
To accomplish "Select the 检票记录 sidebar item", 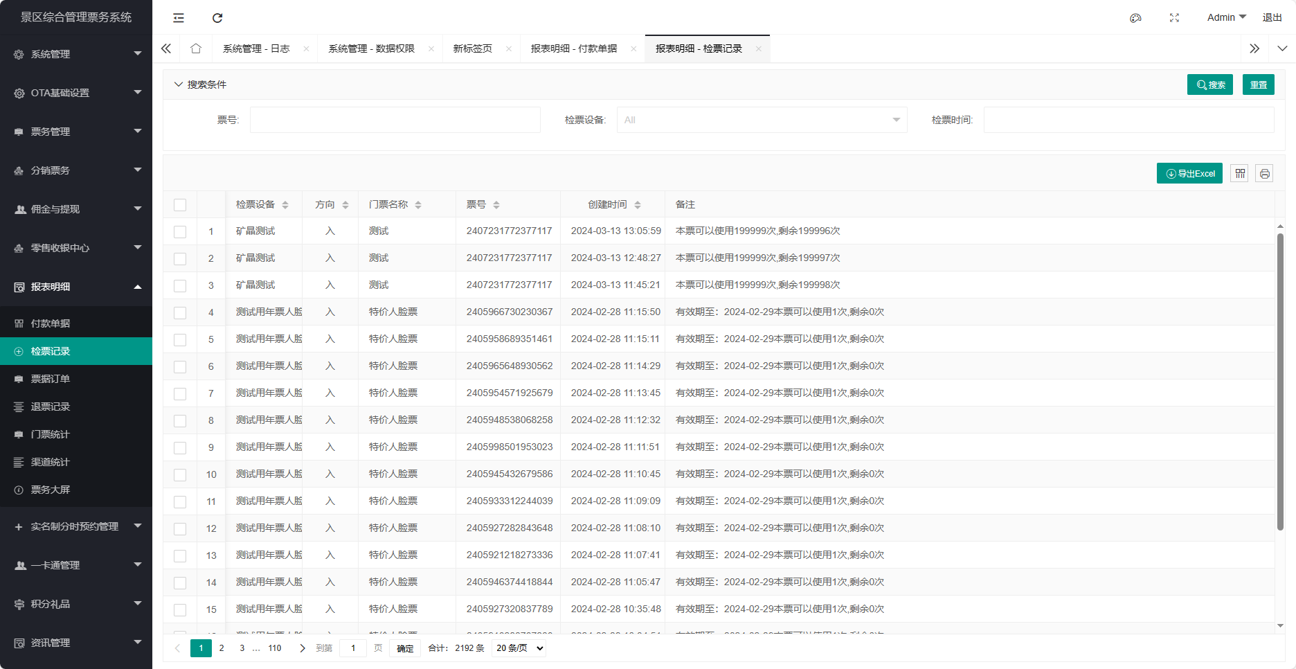I will 76,351.
